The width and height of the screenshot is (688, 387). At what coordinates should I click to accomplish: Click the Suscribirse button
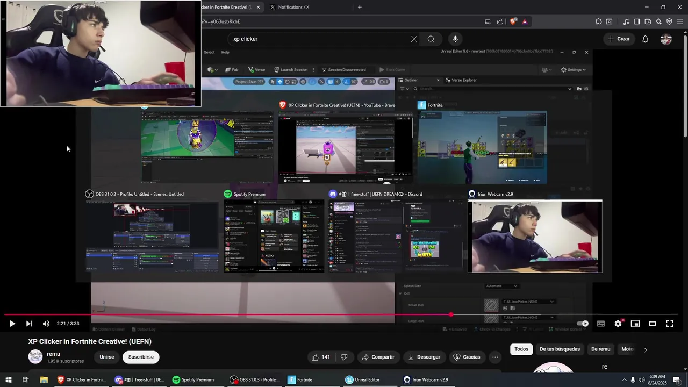[x=141, y=357]
